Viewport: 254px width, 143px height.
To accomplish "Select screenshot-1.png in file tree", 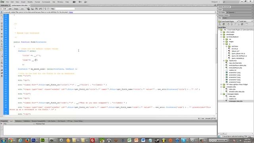I will [235, 73].
